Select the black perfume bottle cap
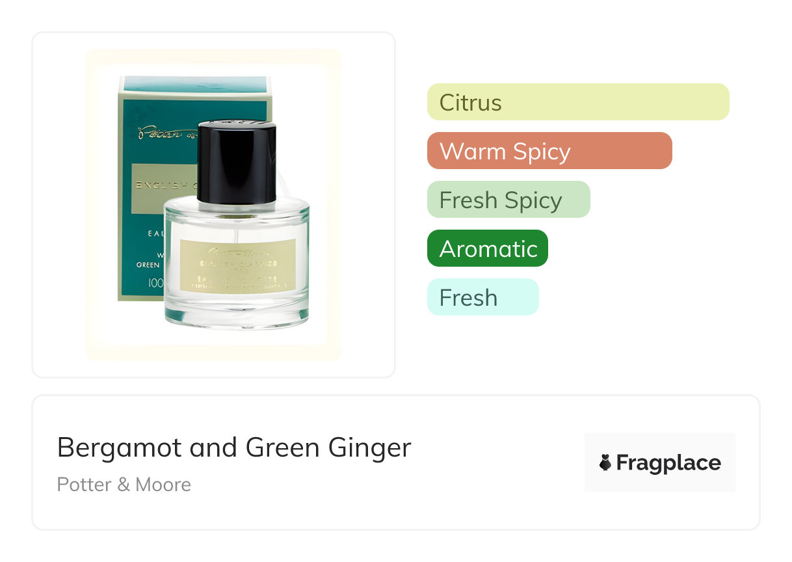Screen dimensions: 792x562 (x=236, y=161)
